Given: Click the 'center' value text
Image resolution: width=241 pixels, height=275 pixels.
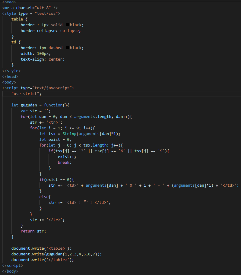Looking at the screenshot, I should (55, 59).
